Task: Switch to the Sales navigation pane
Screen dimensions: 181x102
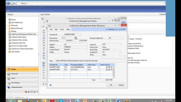Action: coord(22,78)
